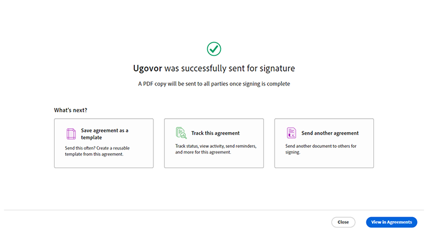Open View in Agreements
Image resolution: width=428 pixels, height=241 pixels.
391,222
